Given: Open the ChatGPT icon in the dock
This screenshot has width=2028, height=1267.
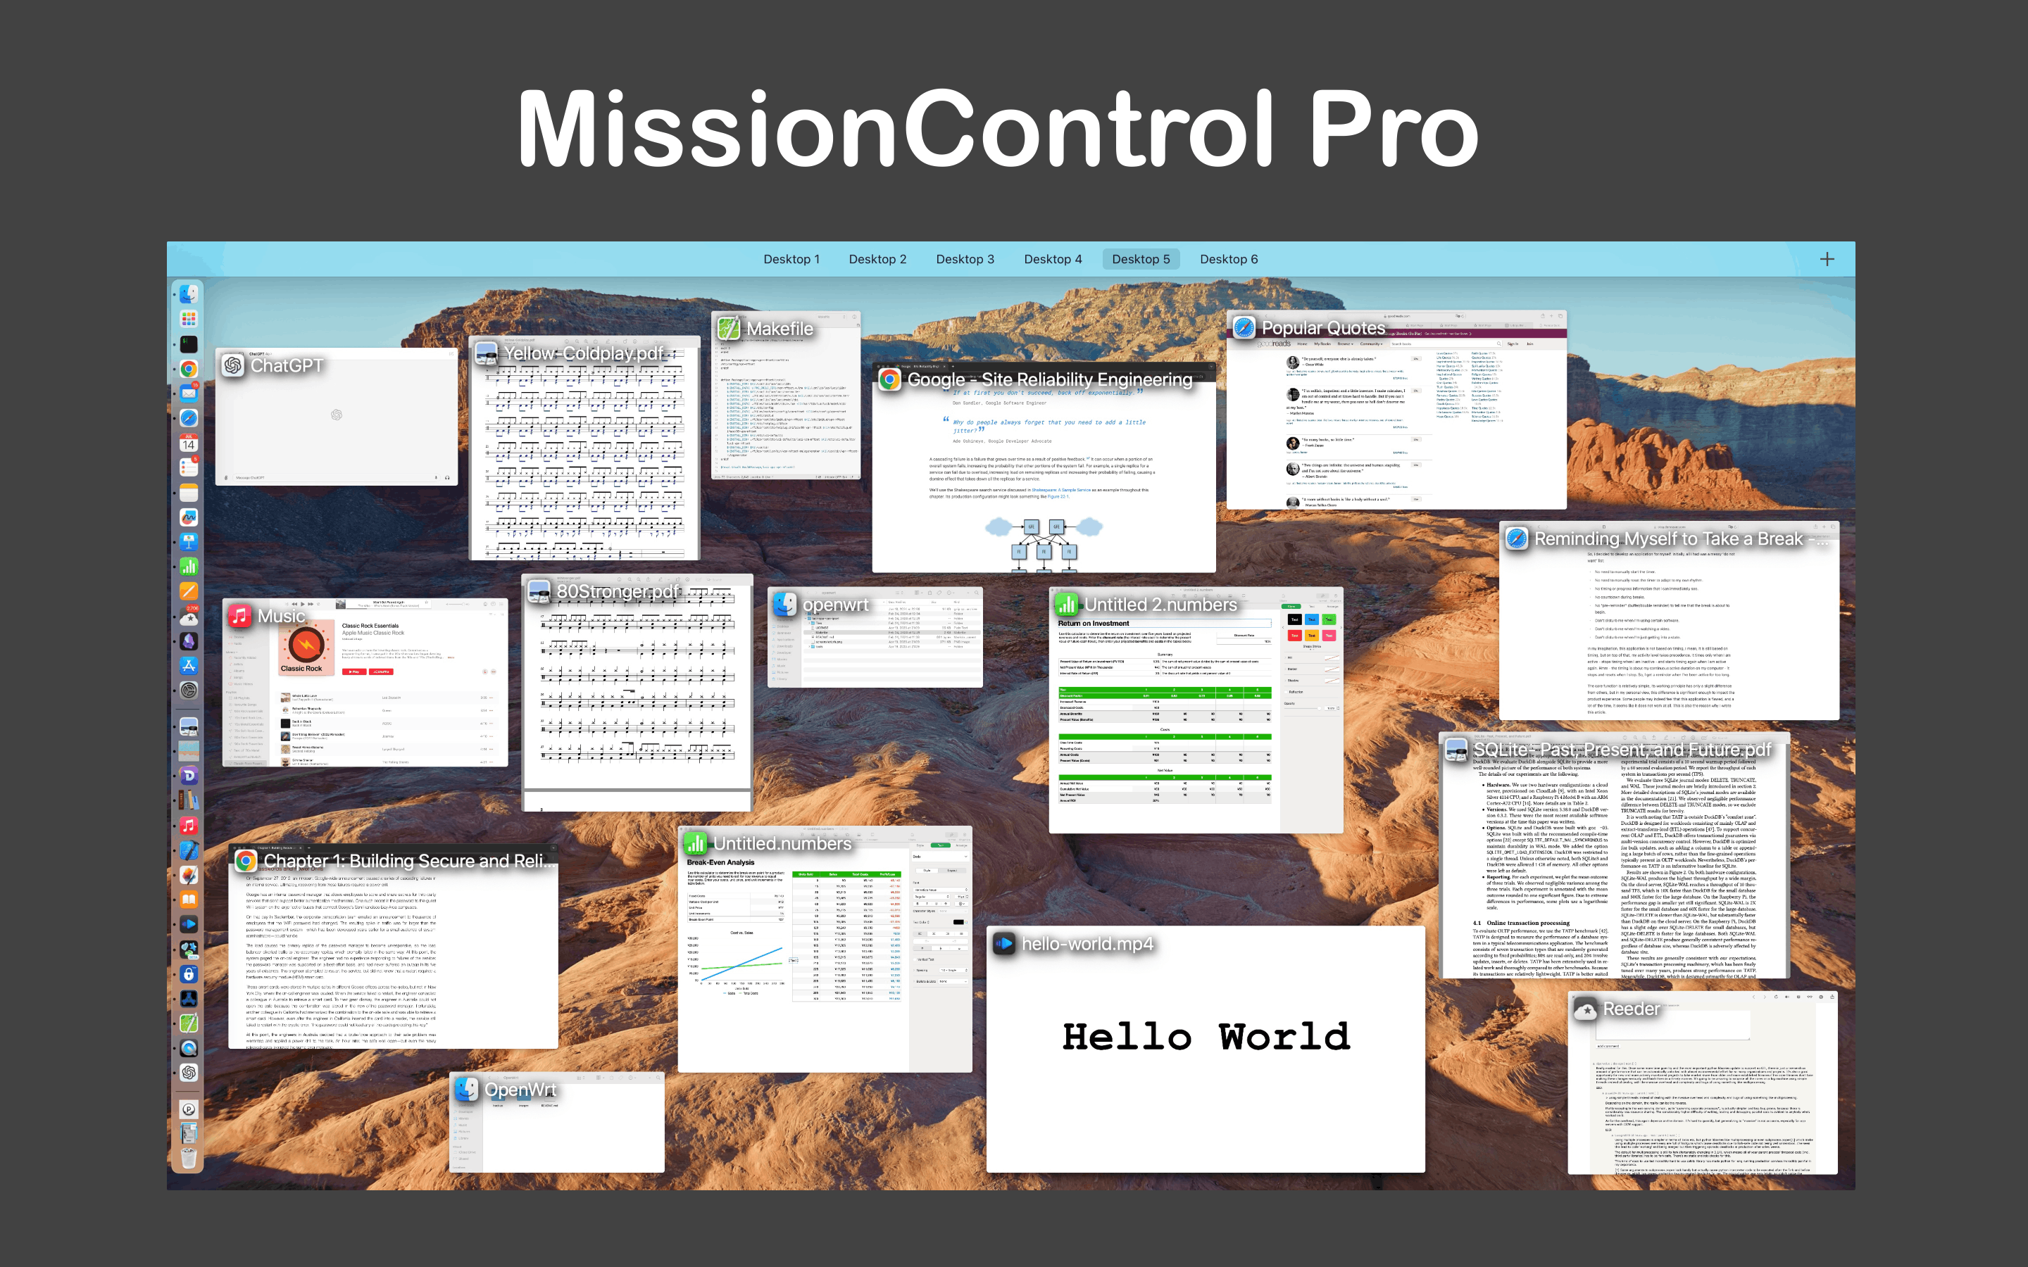Looking at the screenshot, I should (x=189, y=1073).
